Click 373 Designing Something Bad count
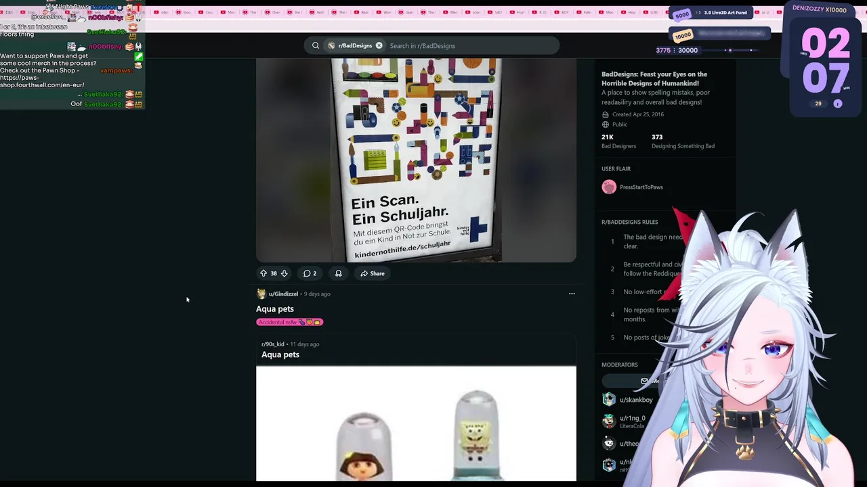This screenshot has height=487, width=867. 683,141
